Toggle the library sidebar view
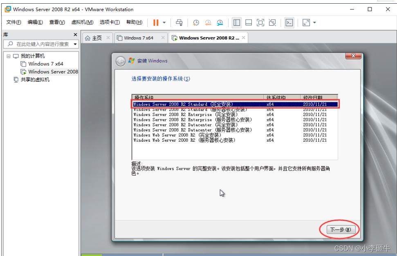 [237, 22]
